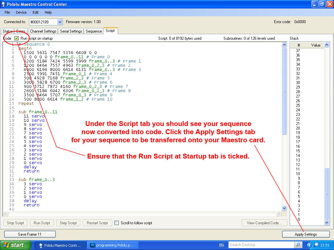
Task: Switch to the Channel Settings tab
Action: point(43,31)
